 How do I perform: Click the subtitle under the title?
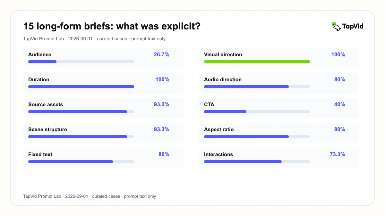tap(94, 39)
